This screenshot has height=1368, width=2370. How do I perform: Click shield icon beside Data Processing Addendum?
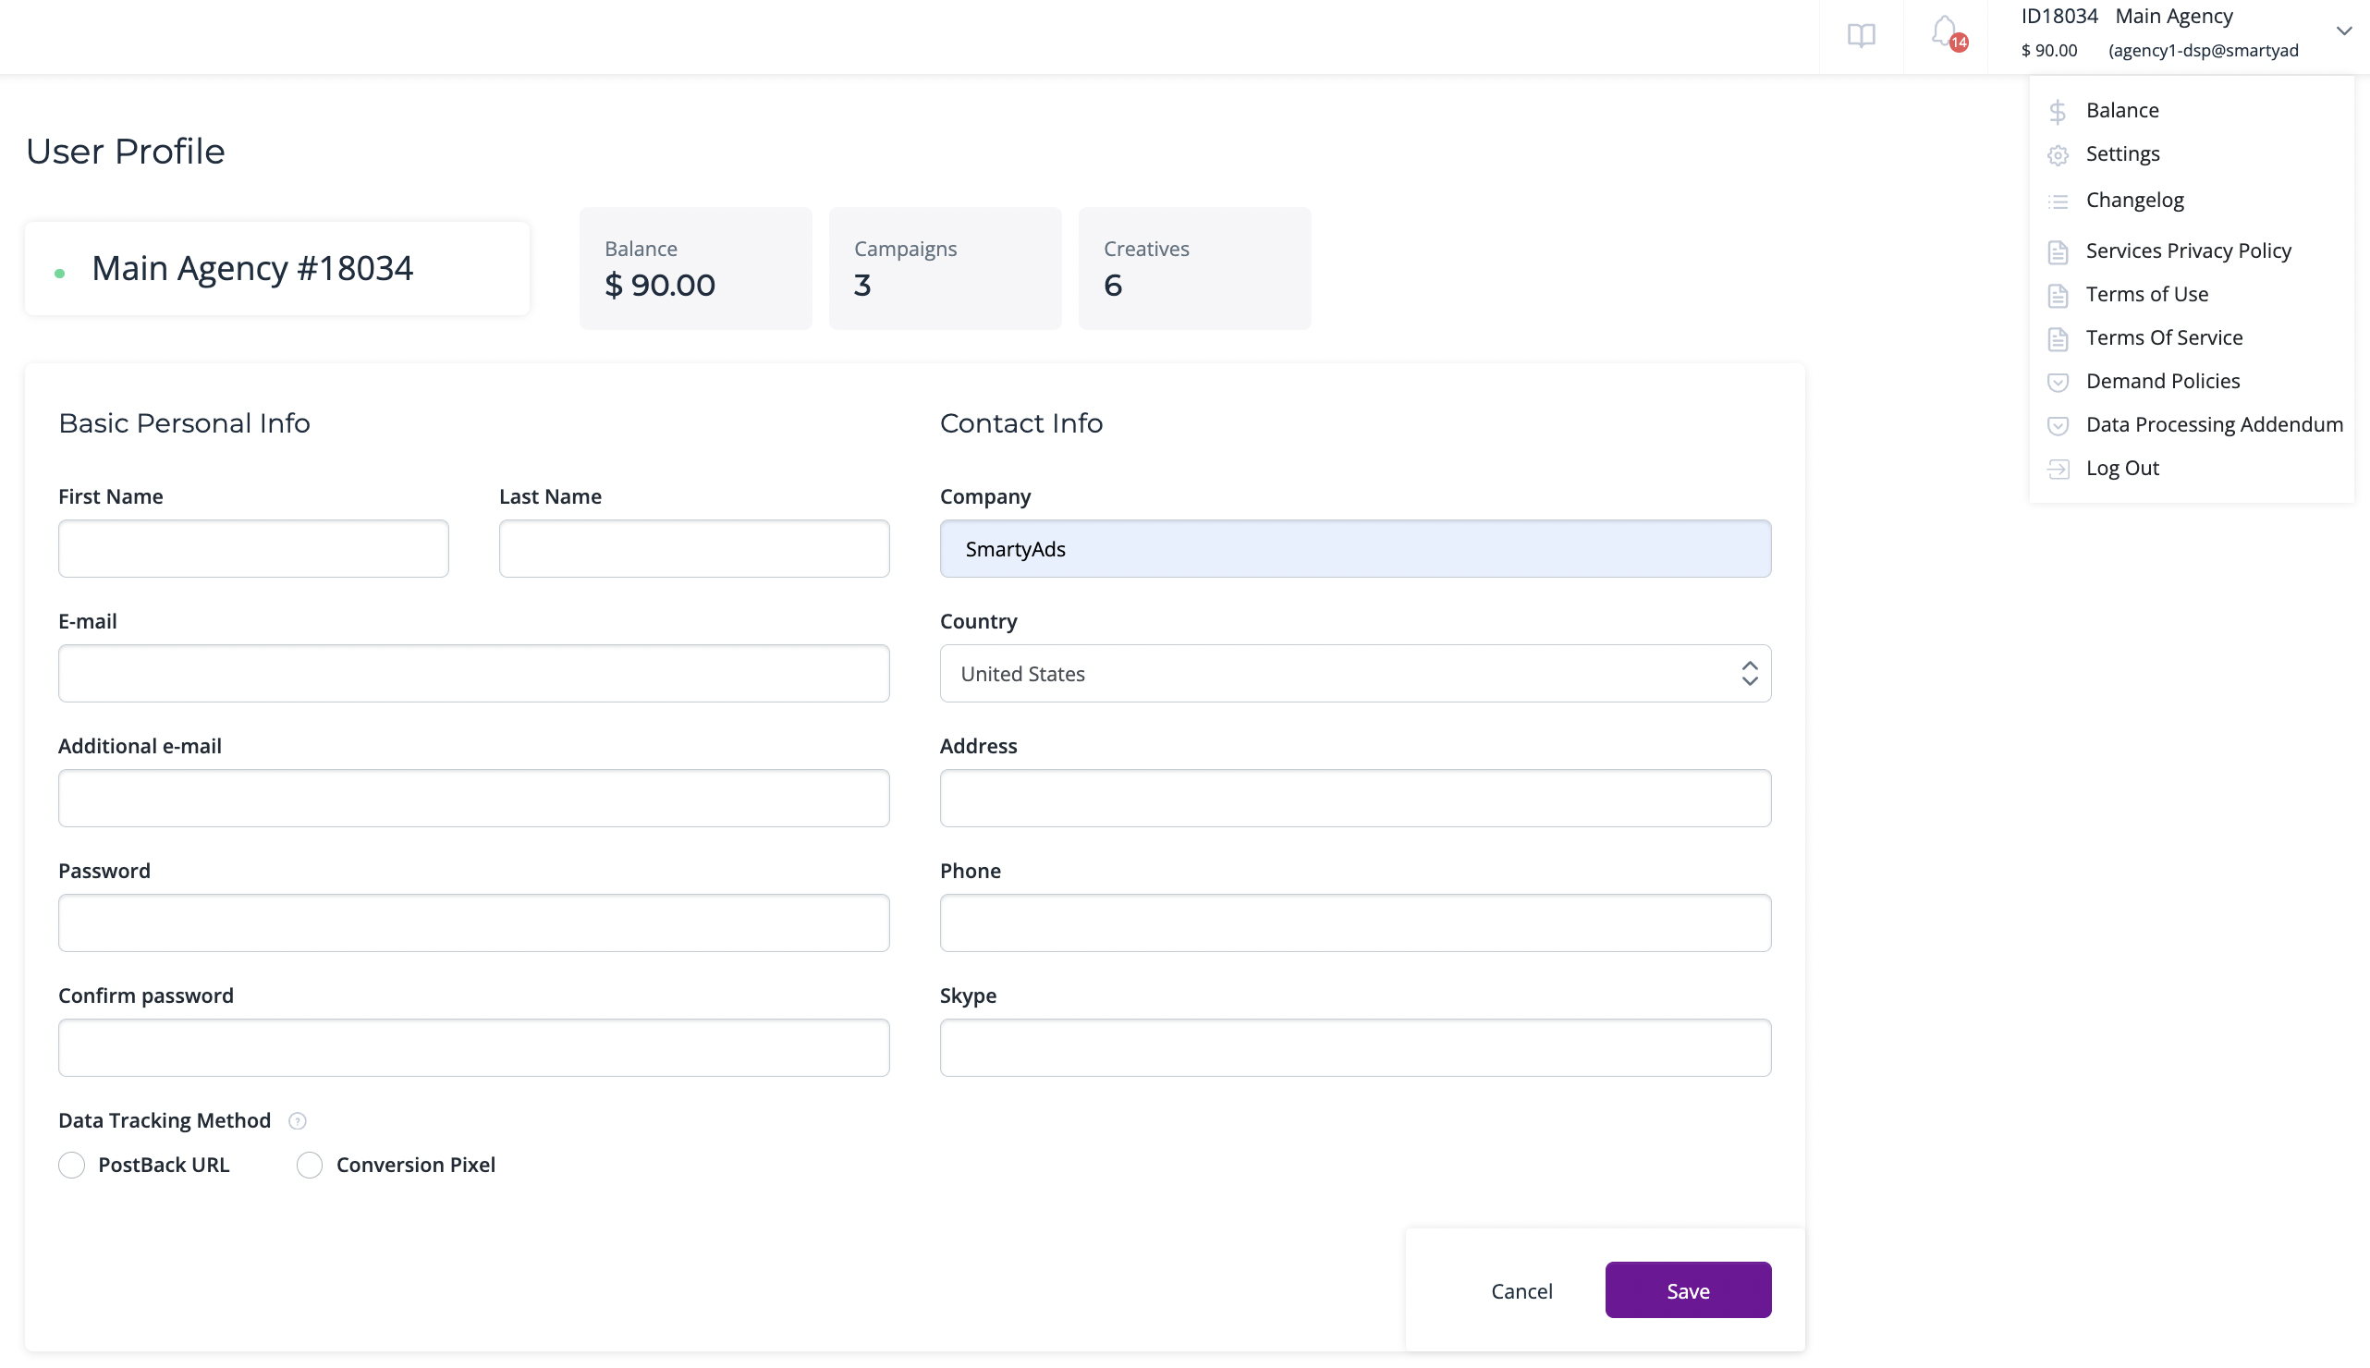2058,424
